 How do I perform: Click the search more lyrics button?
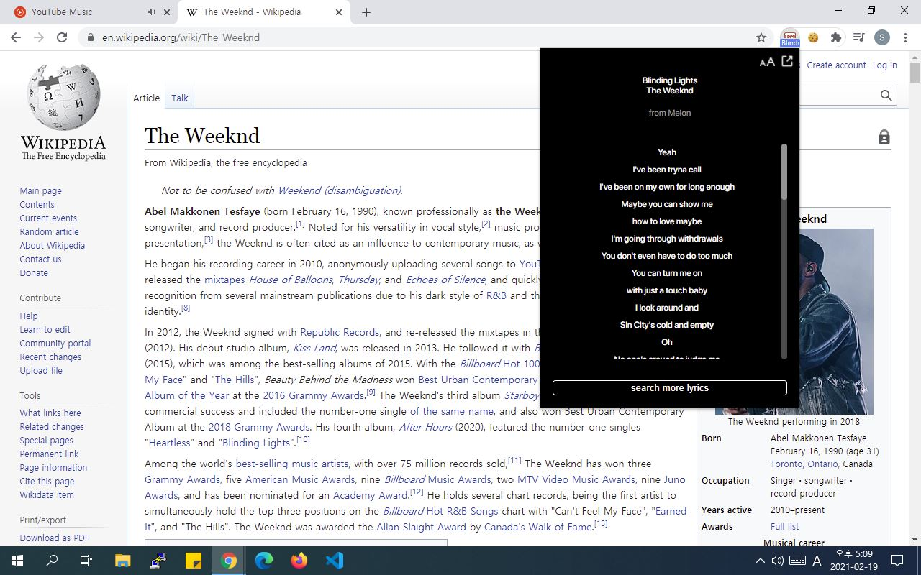point(670,387)
